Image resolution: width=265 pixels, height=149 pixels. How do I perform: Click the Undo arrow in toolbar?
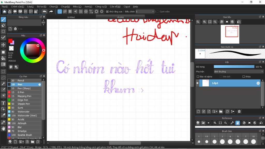[x=45, y=11]
